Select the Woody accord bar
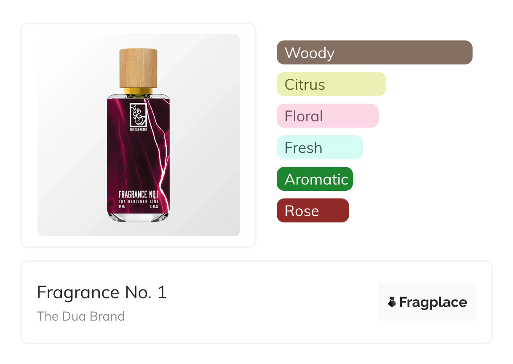This screenshot has height=364, width=513. pos(374,53)
